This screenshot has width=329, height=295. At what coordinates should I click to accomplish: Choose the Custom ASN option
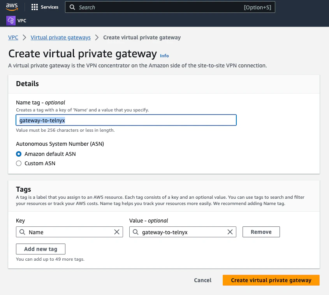18,163
